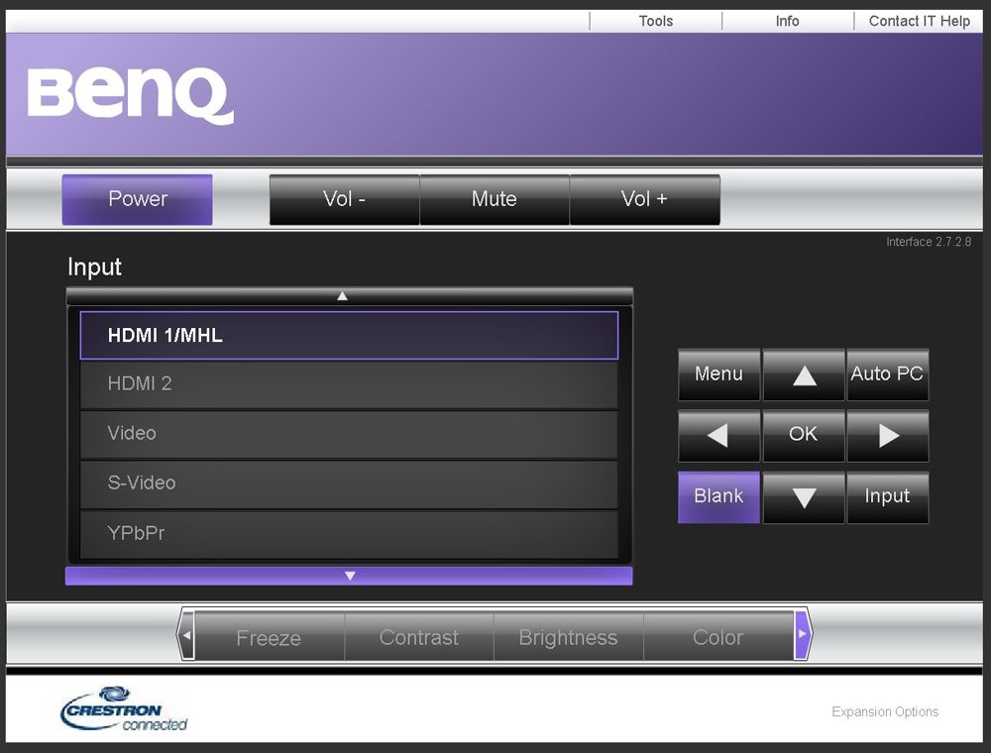Click the Crestron Connected logo
991x753 pixels.
124,708
